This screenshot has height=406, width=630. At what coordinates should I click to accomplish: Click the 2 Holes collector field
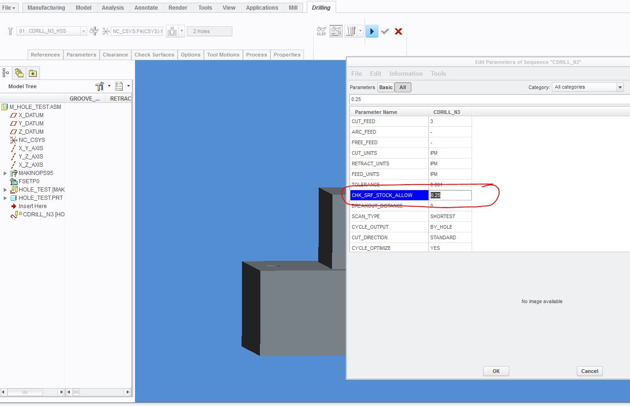pyautogui.click(x=209, y=31)
